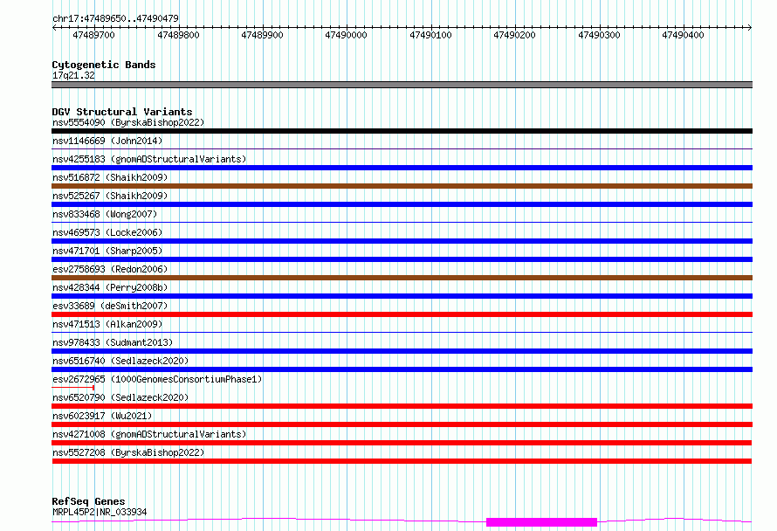
Task: Click the gray 17q21.32 cytogenetic band bar
Action: click(x=402, y=85)
